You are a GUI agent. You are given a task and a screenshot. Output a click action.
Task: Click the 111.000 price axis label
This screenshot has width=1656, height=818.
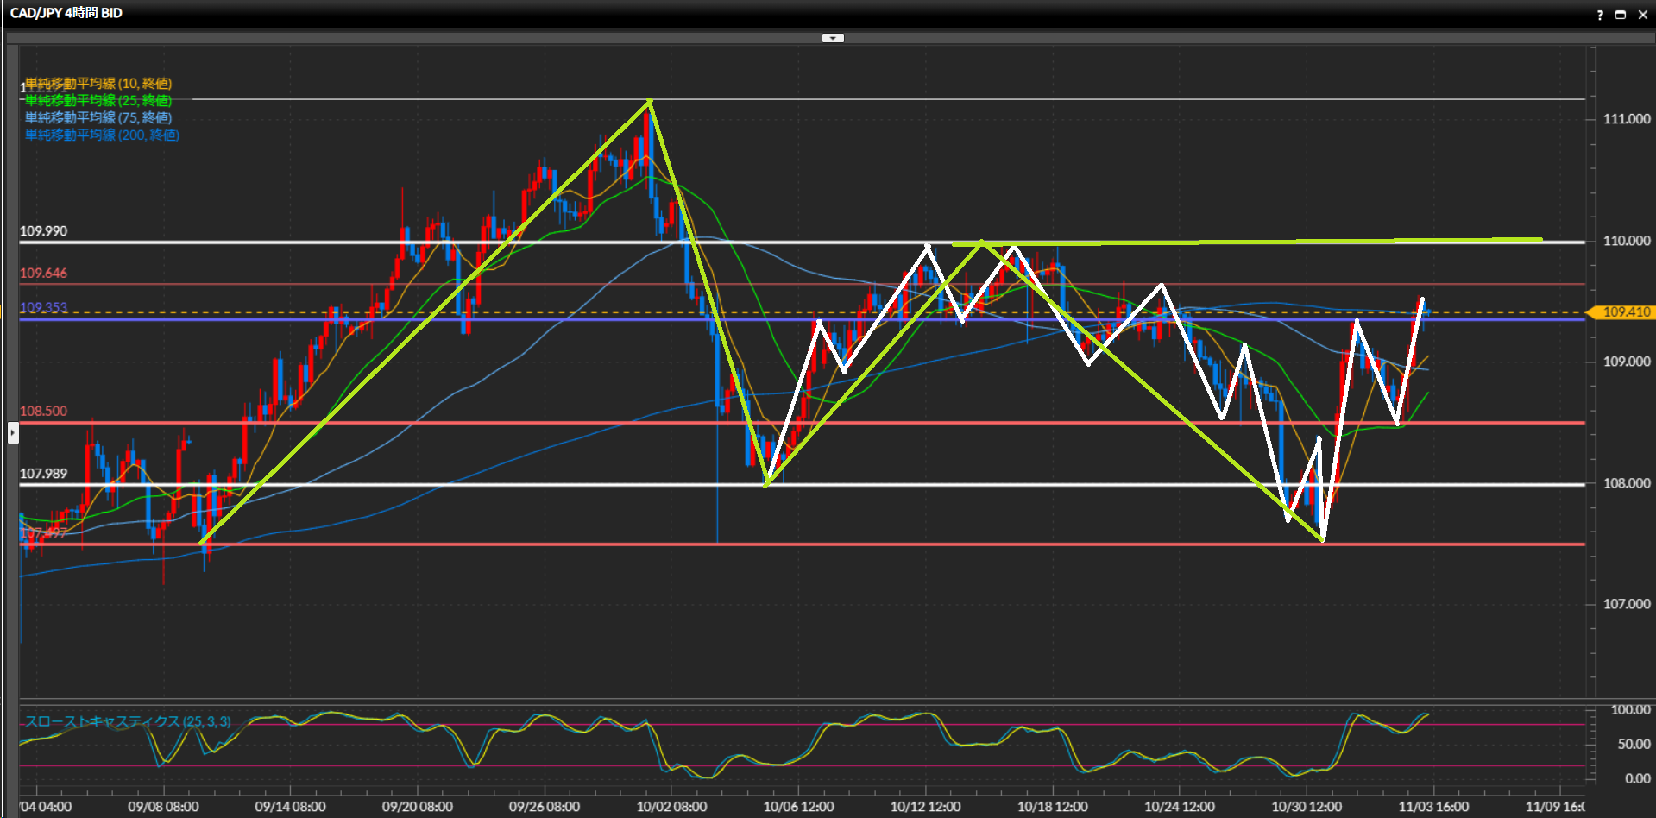pyautogui.click(x=1626, y=119)
